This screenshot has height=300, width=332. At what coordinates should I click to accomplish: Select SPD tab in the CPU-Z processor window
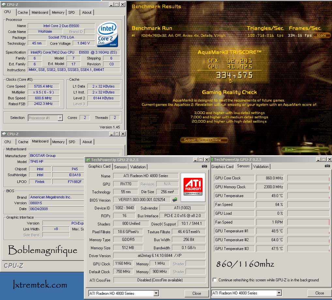[x=71, y=12]
